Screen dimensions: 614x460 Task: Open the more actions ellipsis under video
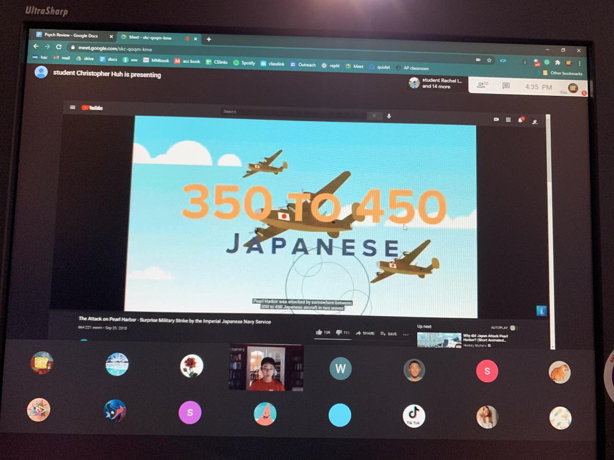click(406, 334)
